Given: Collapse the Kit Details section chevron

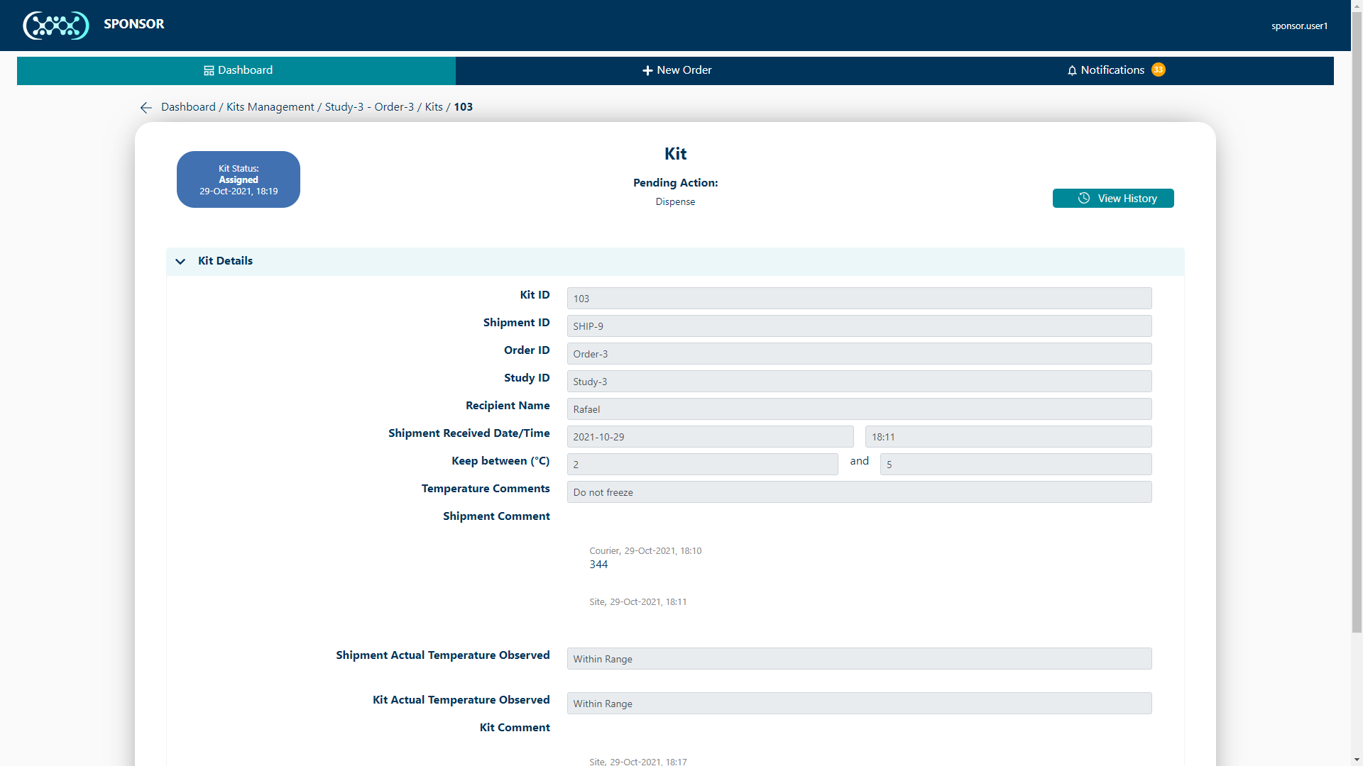Looking at the screenshot, I should [x=180, y=262].
